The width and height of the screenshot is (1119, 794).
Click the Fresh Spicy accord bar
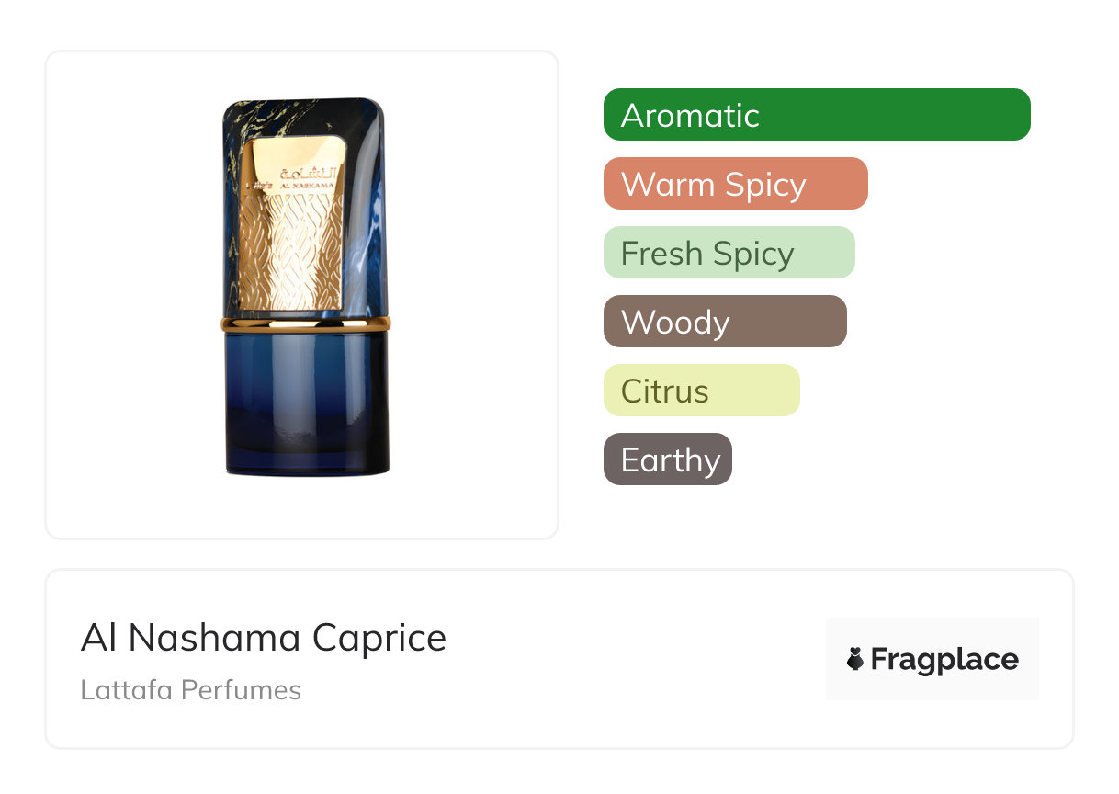click(x=729, y=253)
